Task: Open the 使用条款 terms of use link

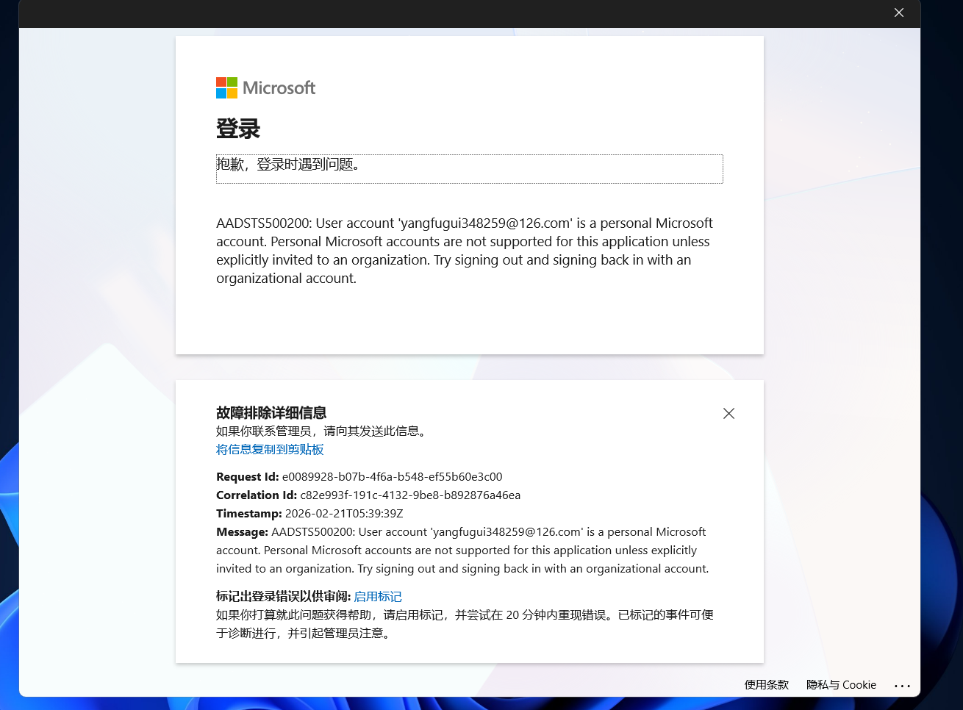Action: click(766, 684)
